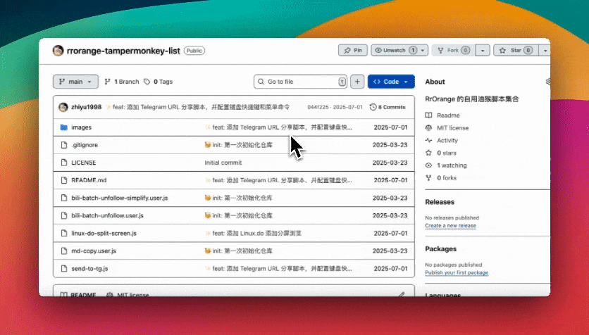Open the Initial commit message for LICENSE
589x335 pixels.
[223, 163]
